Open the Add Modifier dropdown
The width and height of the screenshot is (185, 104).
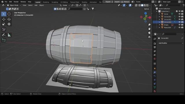point(171,43)
